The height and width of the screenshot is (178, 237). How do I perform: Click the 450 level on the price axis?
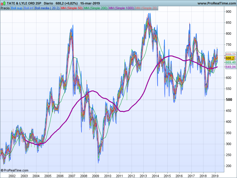coord(228,111)
